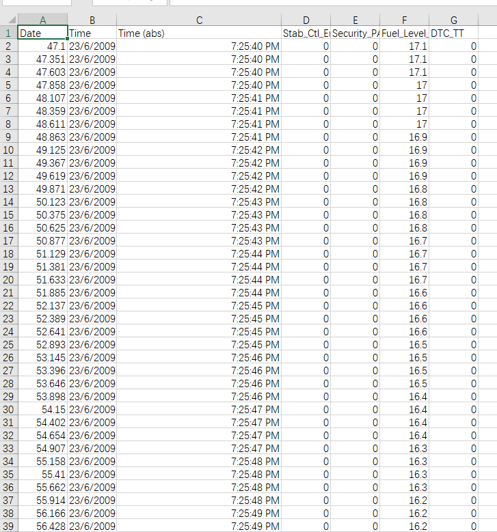The width and height of the screenshot is (497, 532).
Task: Click cell with value 52.893
Action: coord(42,344)
